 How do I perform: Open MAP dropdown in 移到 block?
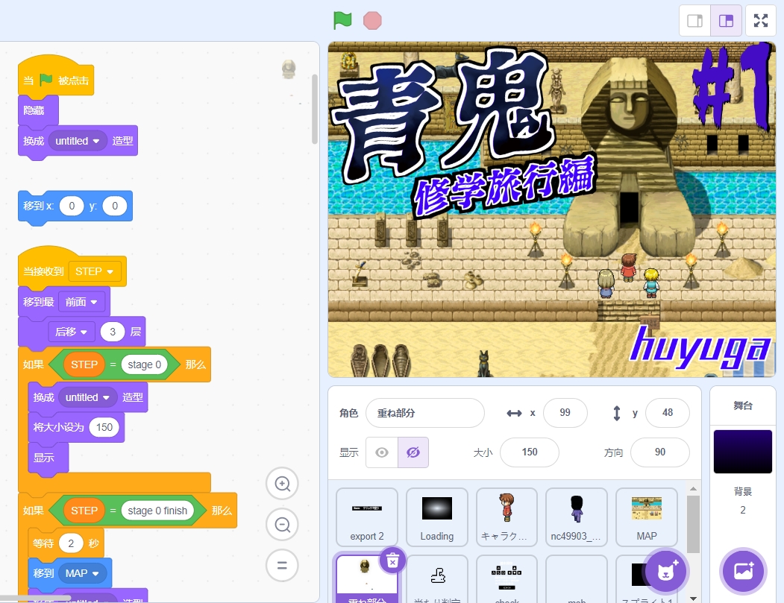coord(83,573)
